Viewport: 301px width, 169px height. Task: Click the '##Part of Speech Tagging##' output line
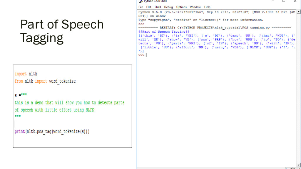pos(164,32)
